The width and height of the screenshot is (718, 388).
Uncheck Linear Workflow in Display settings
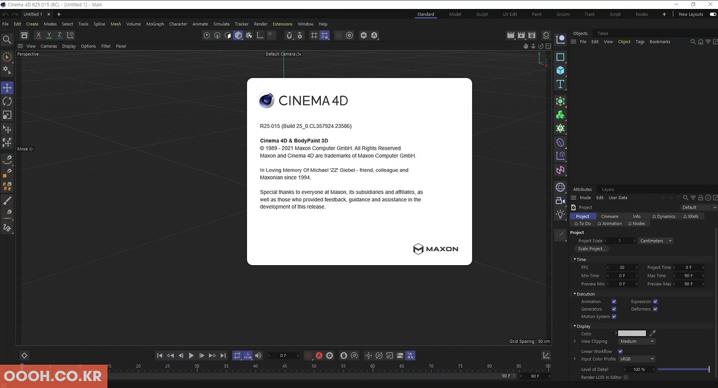pos(620,351)
